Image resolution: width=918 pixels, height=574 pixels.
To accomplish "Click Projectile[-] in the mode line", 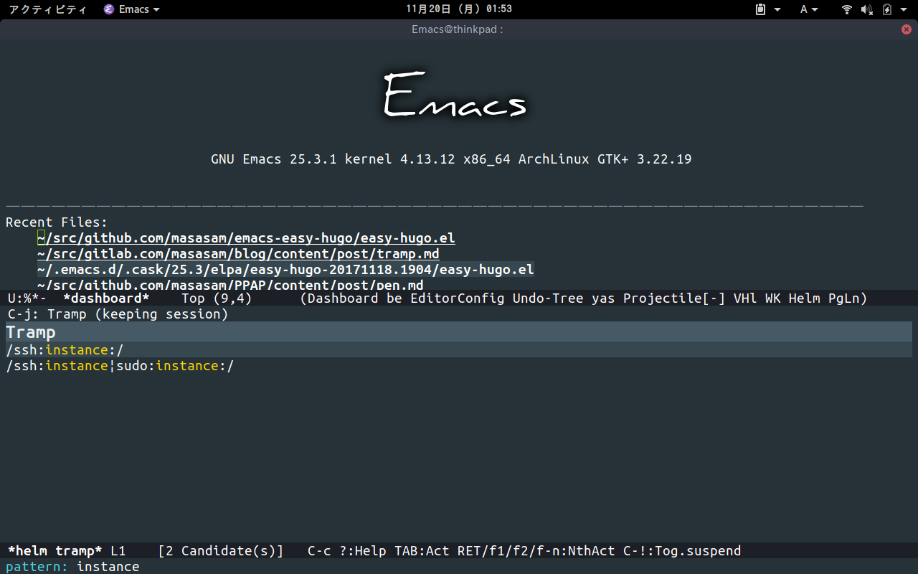I will pyautogui.click(x=674, y=298).
